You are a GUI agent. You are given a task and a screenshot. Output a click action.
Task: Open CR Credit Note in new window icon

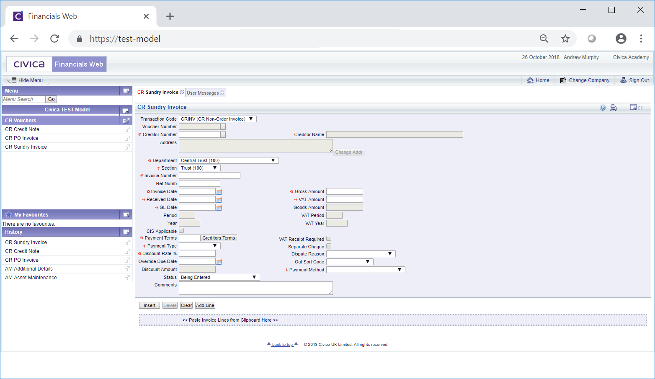[x=127, y=129]
